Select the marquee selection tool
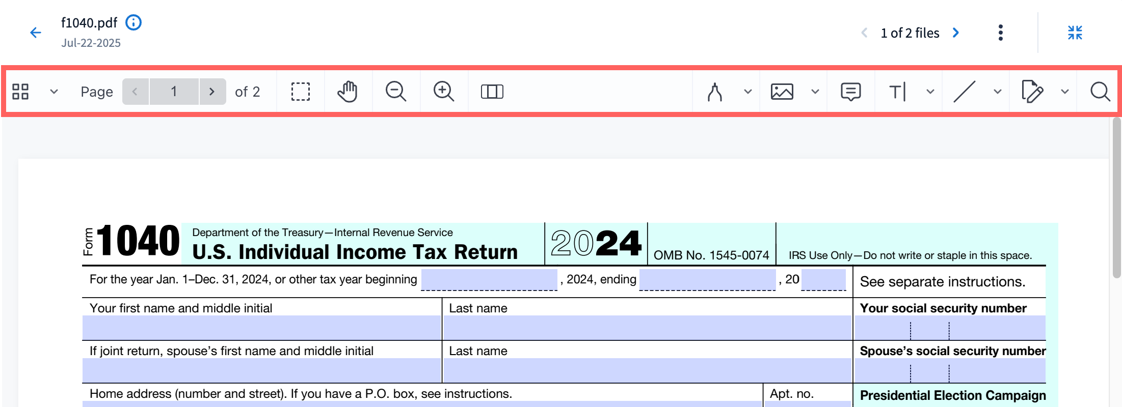 coord(301,92)
